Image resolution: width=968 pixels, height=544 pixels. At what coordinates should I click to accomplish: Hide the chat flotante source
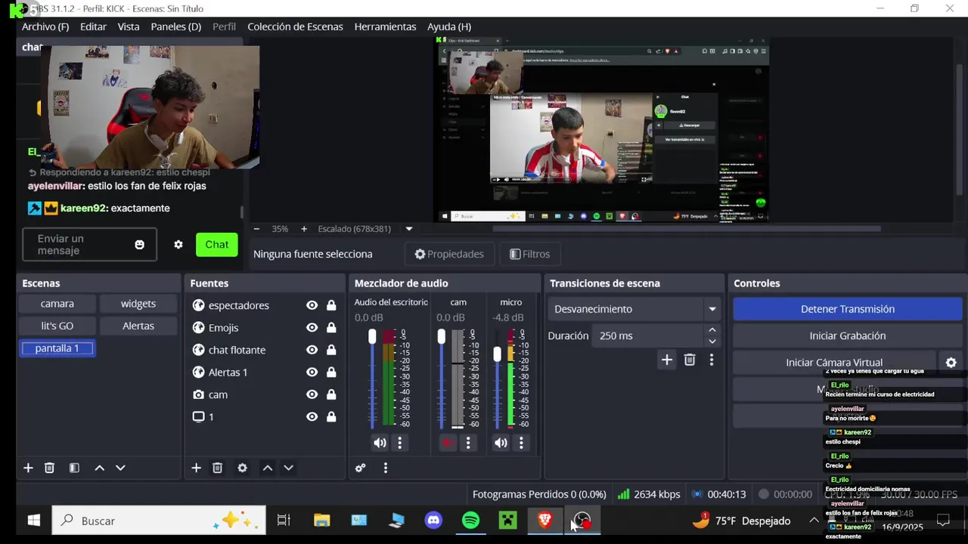312,350
